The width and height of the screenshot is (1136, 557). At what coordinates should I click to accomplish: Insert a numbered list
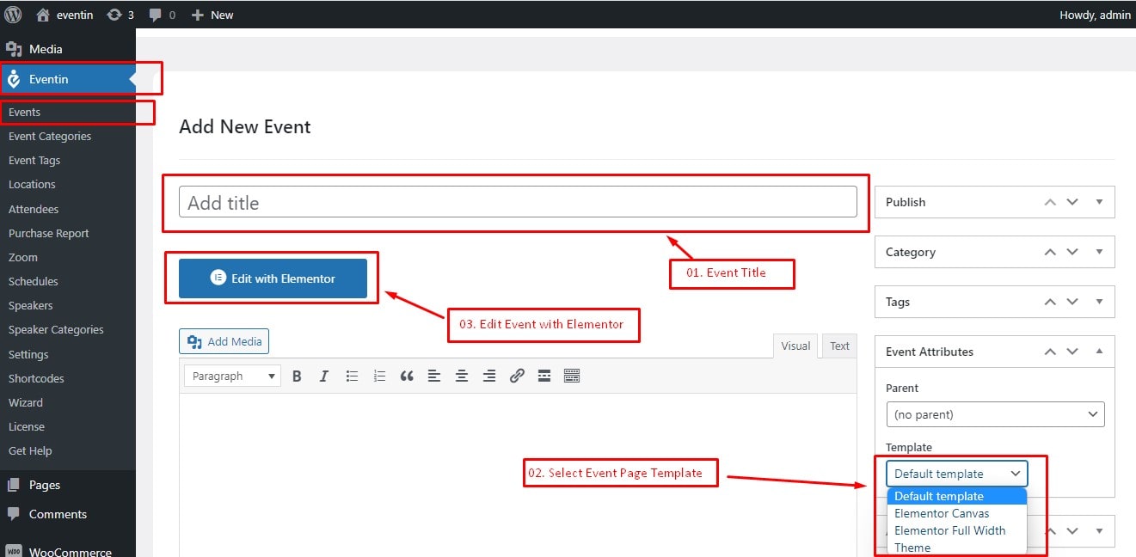click(379, 376)
